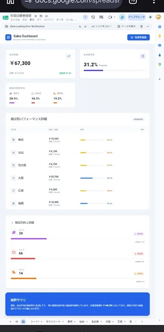Click the 31.2% overall progress bar

[x=114, y=70]
